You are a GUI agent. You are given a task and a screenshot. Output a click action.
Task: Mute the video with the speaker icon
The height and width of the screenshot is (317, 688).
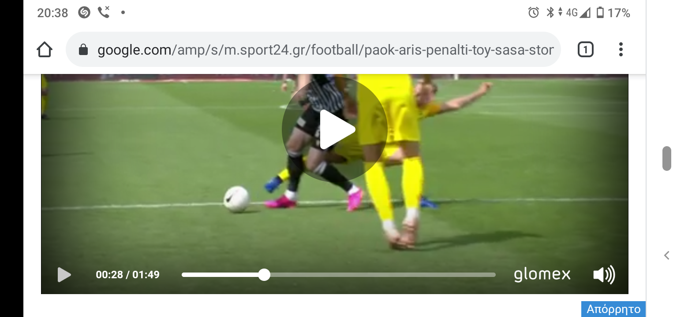tap(604, 275)
